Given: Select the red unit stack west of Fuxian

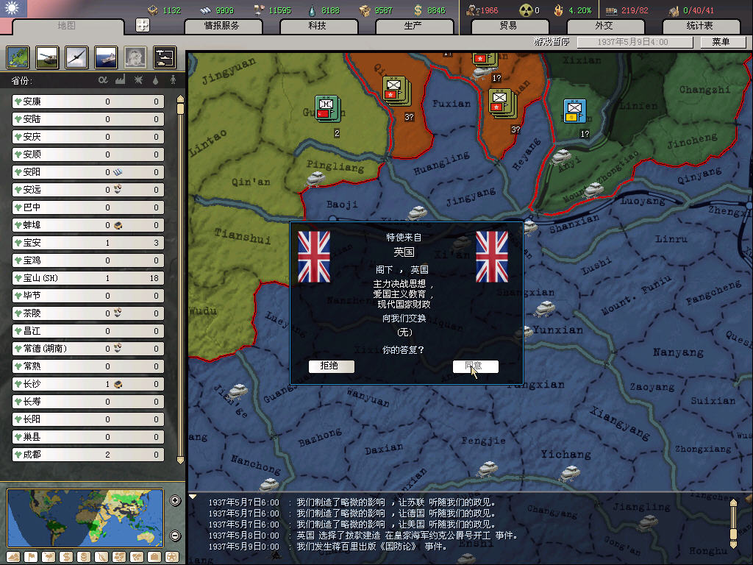Looking at the screenshot, I should click(x=396, y=91).
